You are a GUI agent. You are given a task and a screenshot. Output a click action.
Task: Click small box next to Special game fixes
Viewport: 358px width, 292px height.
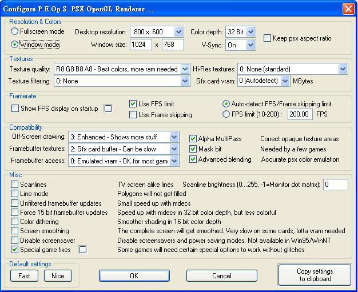[82, 250]
